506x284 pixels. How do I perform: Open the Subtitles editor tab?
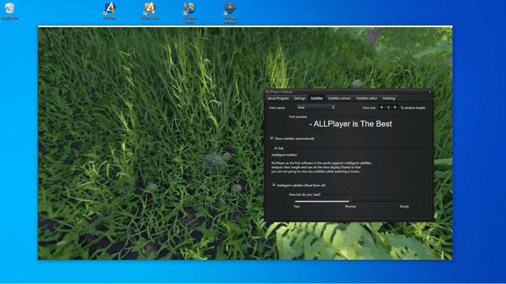pyautogui.click(x=367, y=98)
